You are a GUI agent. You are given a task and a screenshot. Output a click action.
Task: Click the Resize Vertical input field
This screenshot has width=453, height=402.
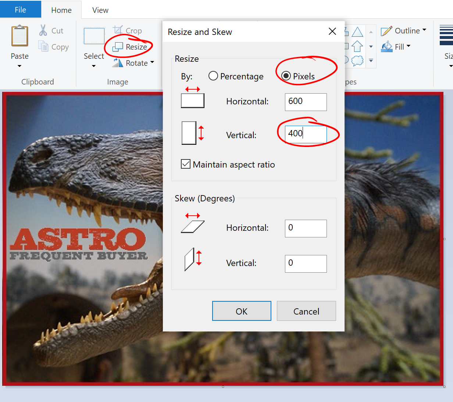click(306, 134)
